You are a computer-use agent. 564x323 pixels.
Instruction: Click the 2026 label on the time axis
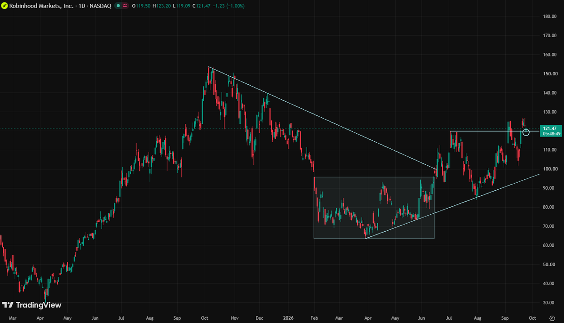(288, 318)
